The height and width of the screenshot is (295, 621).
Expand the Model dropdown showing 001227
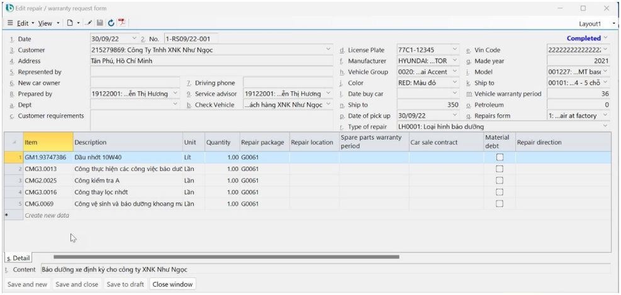pos(605,72)
